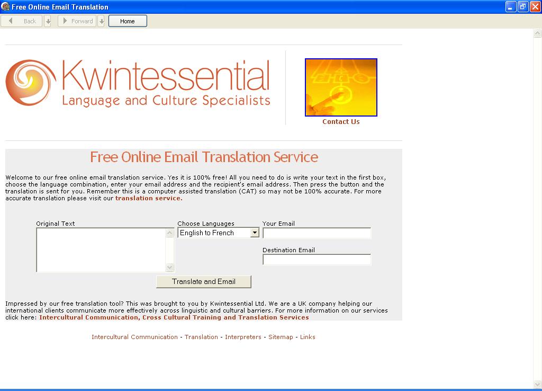Open the Forward history dropdown arrow

tap(101, 21)
